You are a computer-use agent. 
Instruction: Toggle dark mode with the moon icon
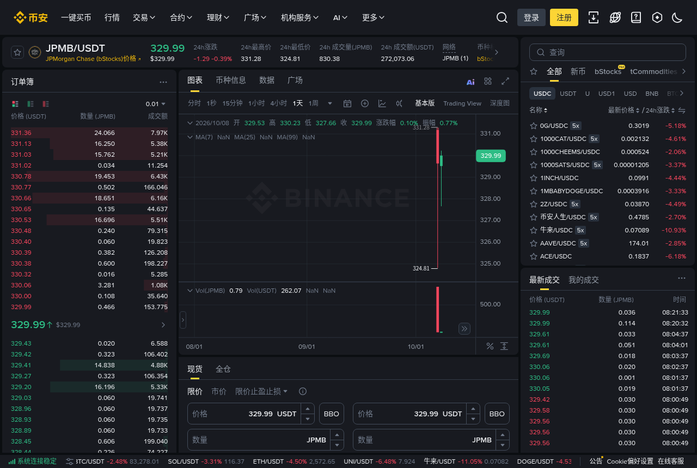click(677, 17)
